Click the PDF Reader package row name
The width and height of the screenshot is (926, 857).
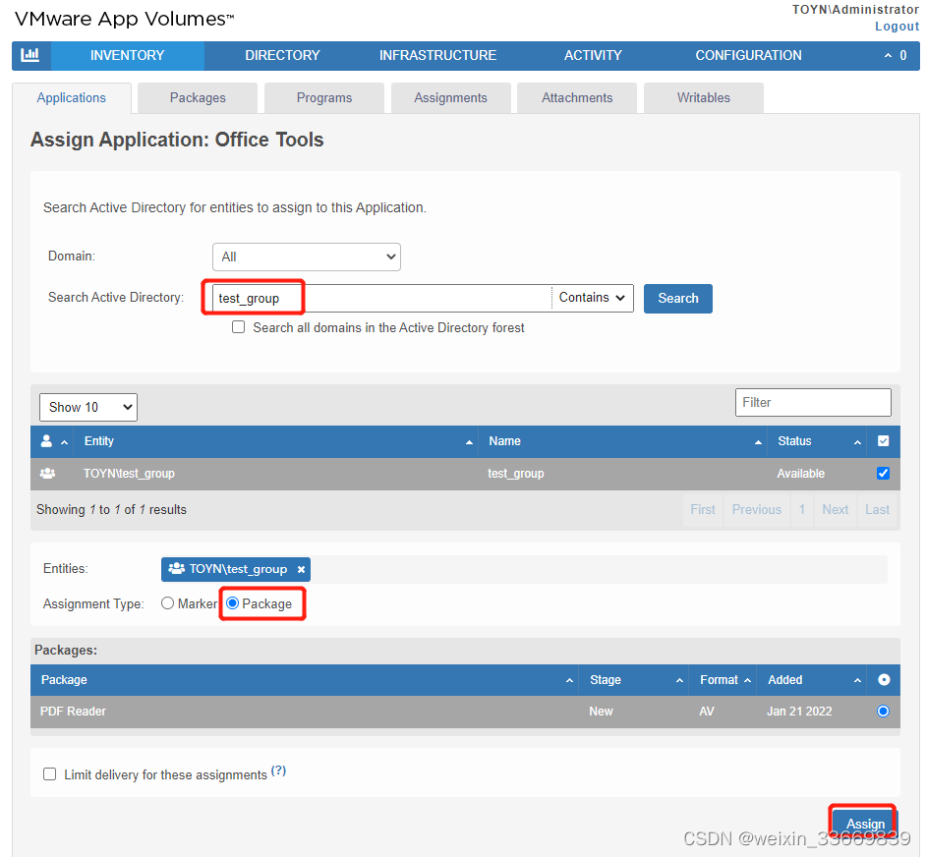tap(73, 712)
